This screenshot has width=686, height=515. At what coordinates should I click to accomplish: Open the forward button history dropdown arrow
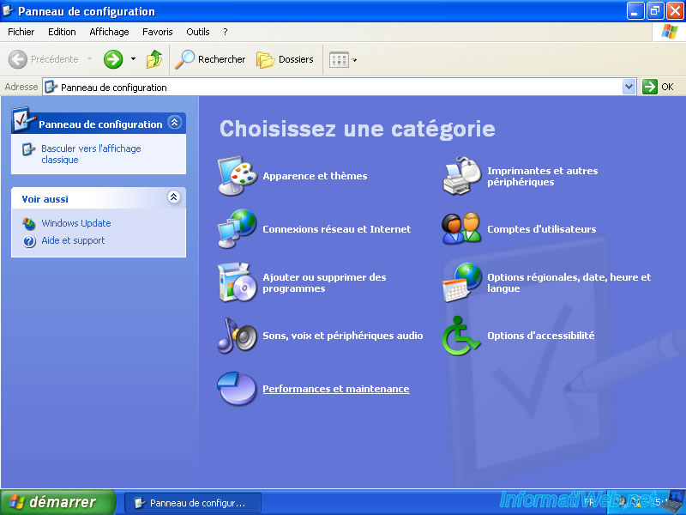pos(133,59)
